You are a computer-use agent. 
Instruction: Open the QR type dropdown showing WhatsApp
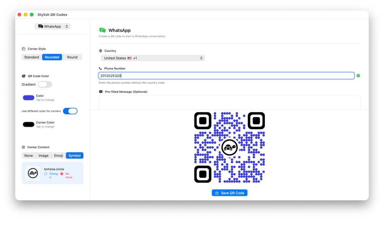click(53, 26)
